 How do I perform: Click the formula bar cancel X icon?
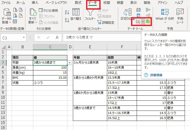(39, 38)
